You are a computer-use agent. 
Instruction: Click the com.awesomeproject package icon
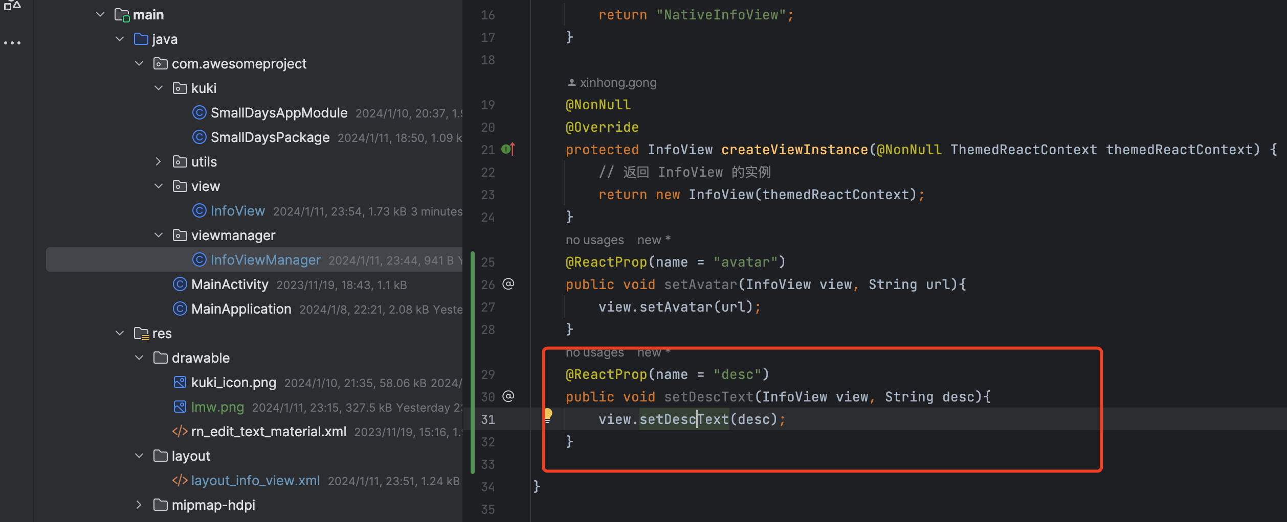coord(160,64)
